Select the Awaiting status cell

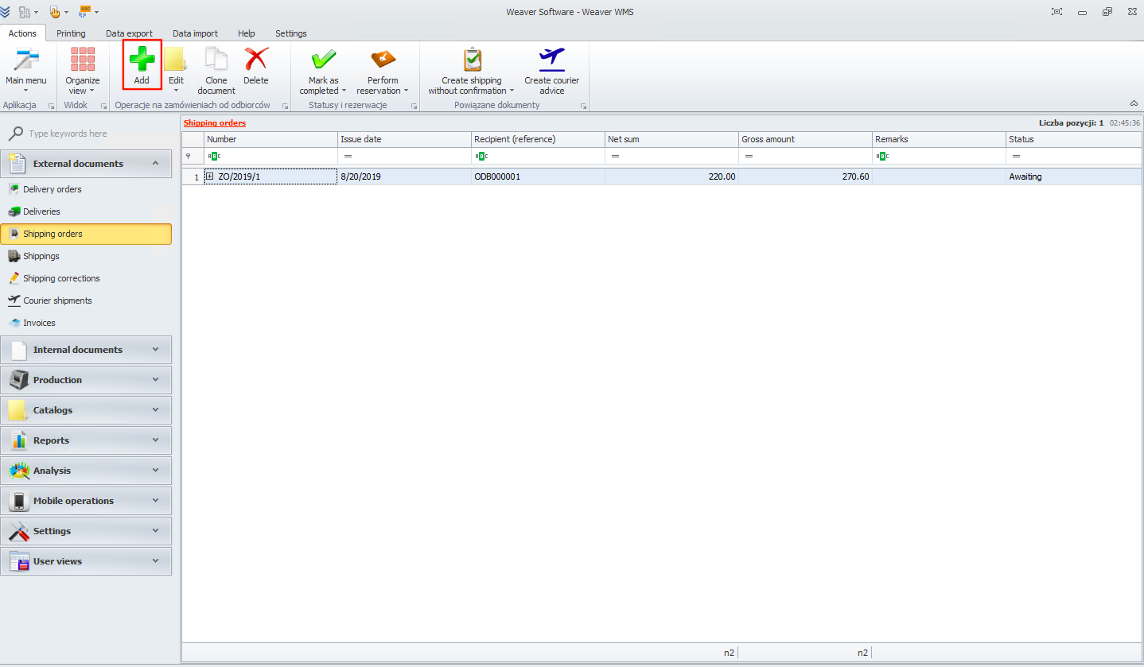tap(1074, 176)
